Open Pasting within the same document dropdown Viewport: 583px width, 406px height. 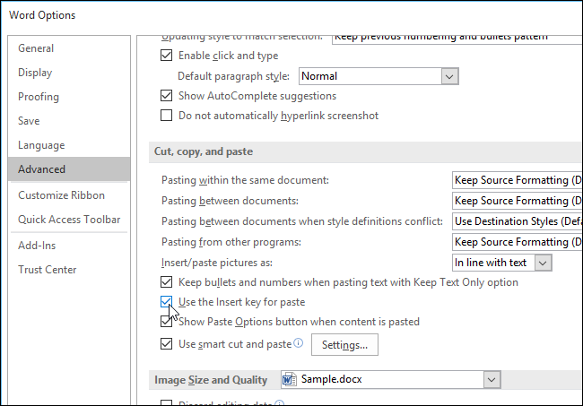click(x=516, y=180)
